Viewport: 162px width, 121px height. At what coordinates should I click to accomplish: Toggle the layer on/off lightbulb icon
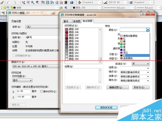coord(2,7)
